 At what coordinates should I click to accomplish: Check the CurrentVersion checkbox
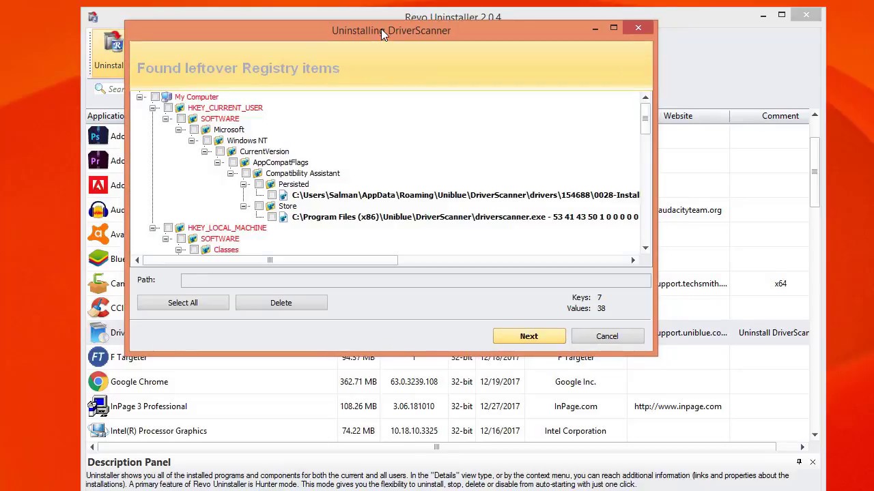pos(220,151)
